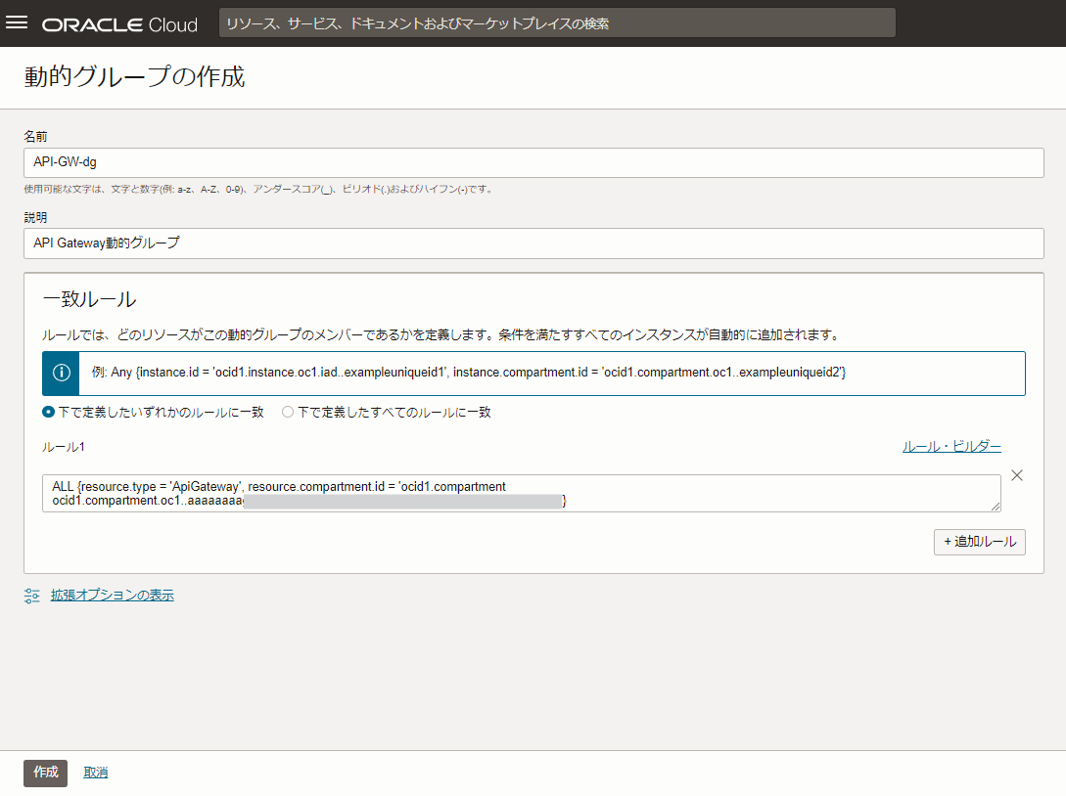
Task: Open the ルール・ビルダー link
Action: [x=951, y=446]
